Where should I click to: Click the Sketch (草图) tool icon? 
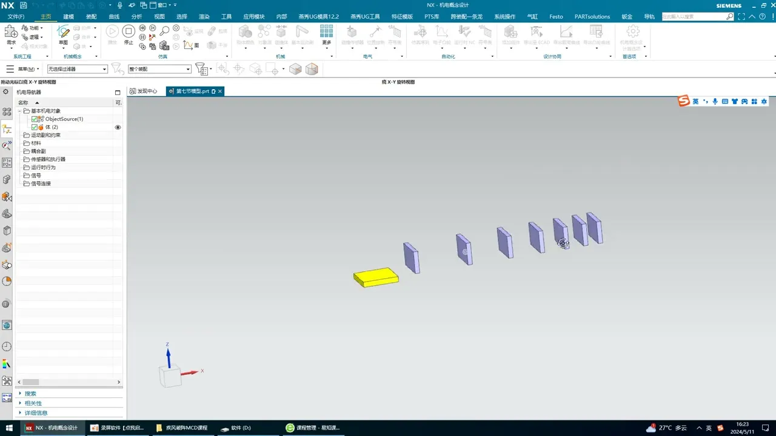coord(63,34)
